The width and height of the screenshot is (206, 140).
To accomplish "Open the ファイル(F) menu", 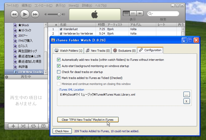I will coord(12,5).
